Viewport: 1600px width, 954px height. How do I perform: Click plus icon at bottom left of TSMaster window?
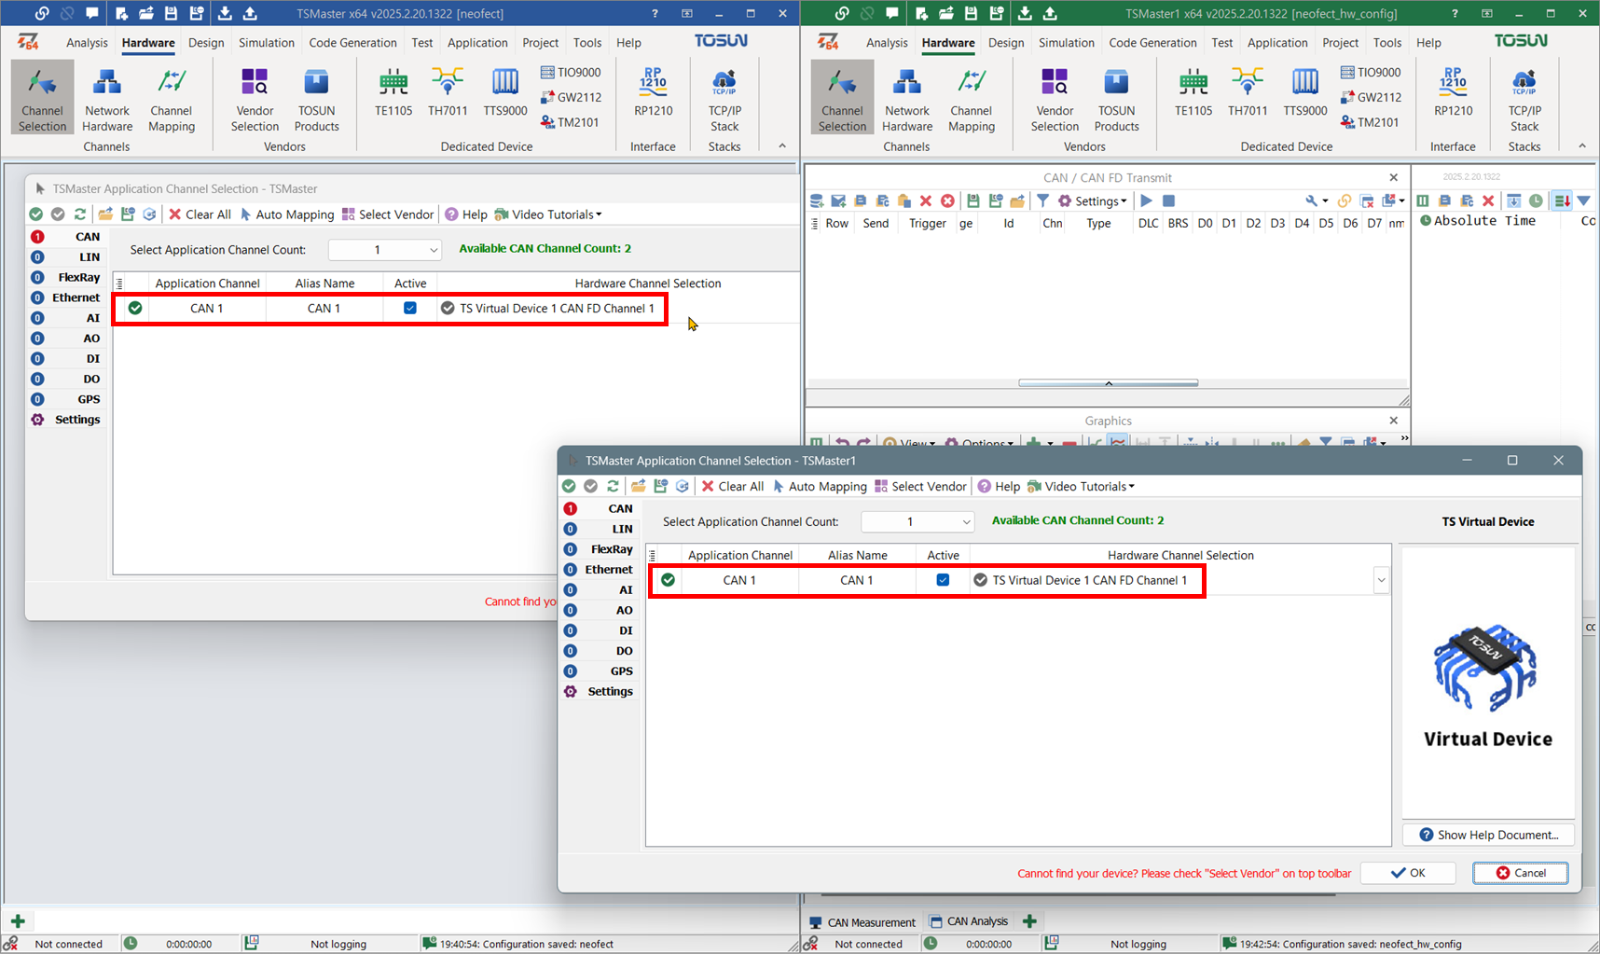tap(18, 921)
